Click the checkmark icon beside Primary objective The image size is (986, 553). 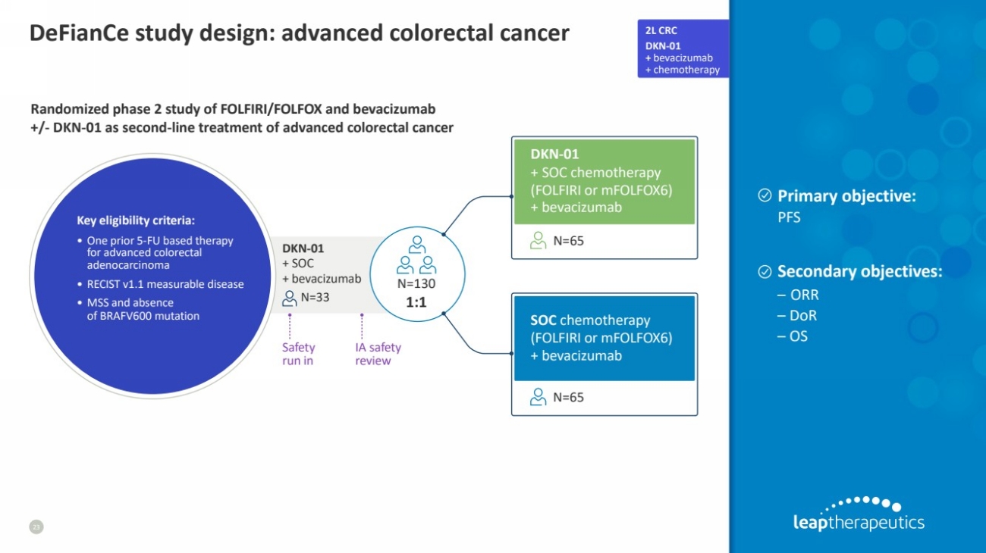point(765,196)
